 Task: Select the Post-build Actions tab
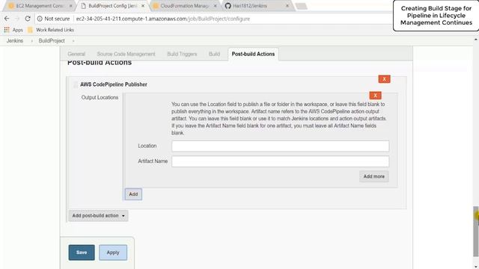coord(253,54)
